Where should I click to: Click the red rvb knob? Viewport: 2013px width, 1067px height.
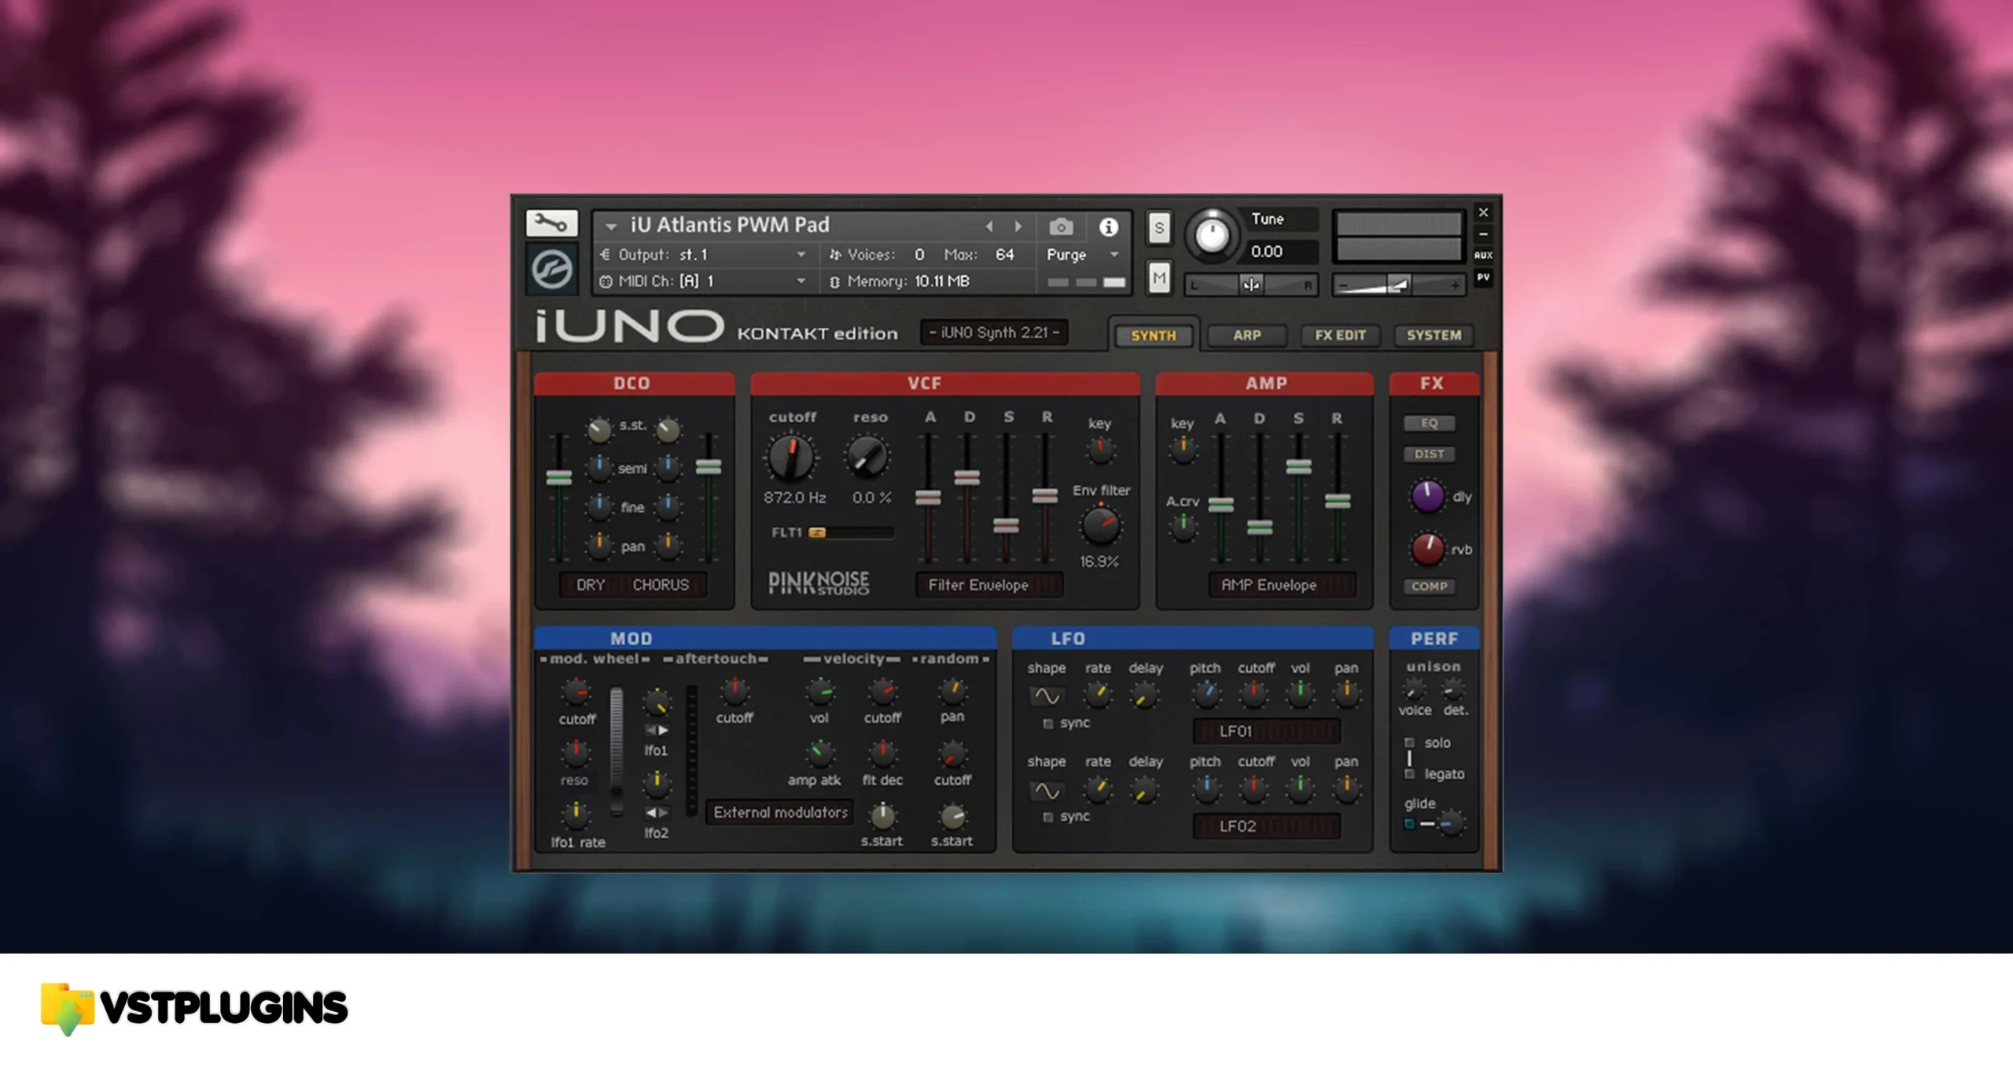[1428, 549]
